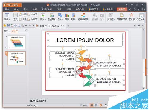Click the open folder icon in quick toolbar
Image resolution: width=149 pixels, height=110 pixels.
[x=5, y=26]
